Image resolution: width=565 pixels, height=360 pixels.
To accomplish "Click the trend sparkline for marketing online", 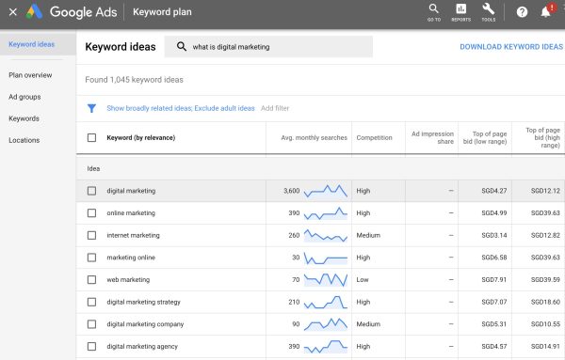I will (x=326, y=258).
